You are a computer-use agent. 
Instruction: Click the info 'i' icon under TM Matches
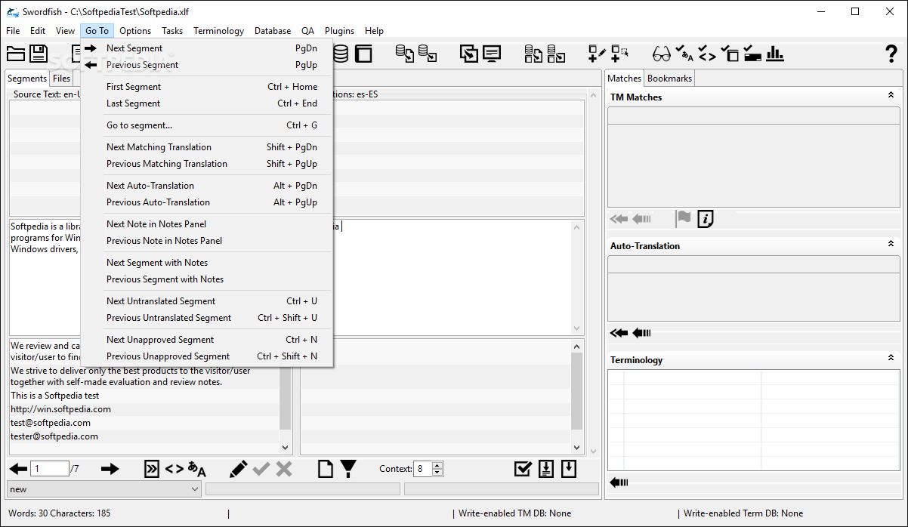click(x=706, y=219)
